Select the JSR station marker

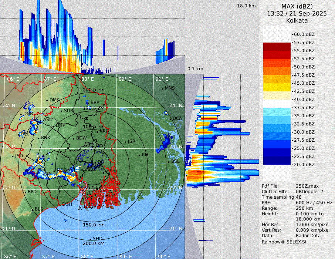125,142
